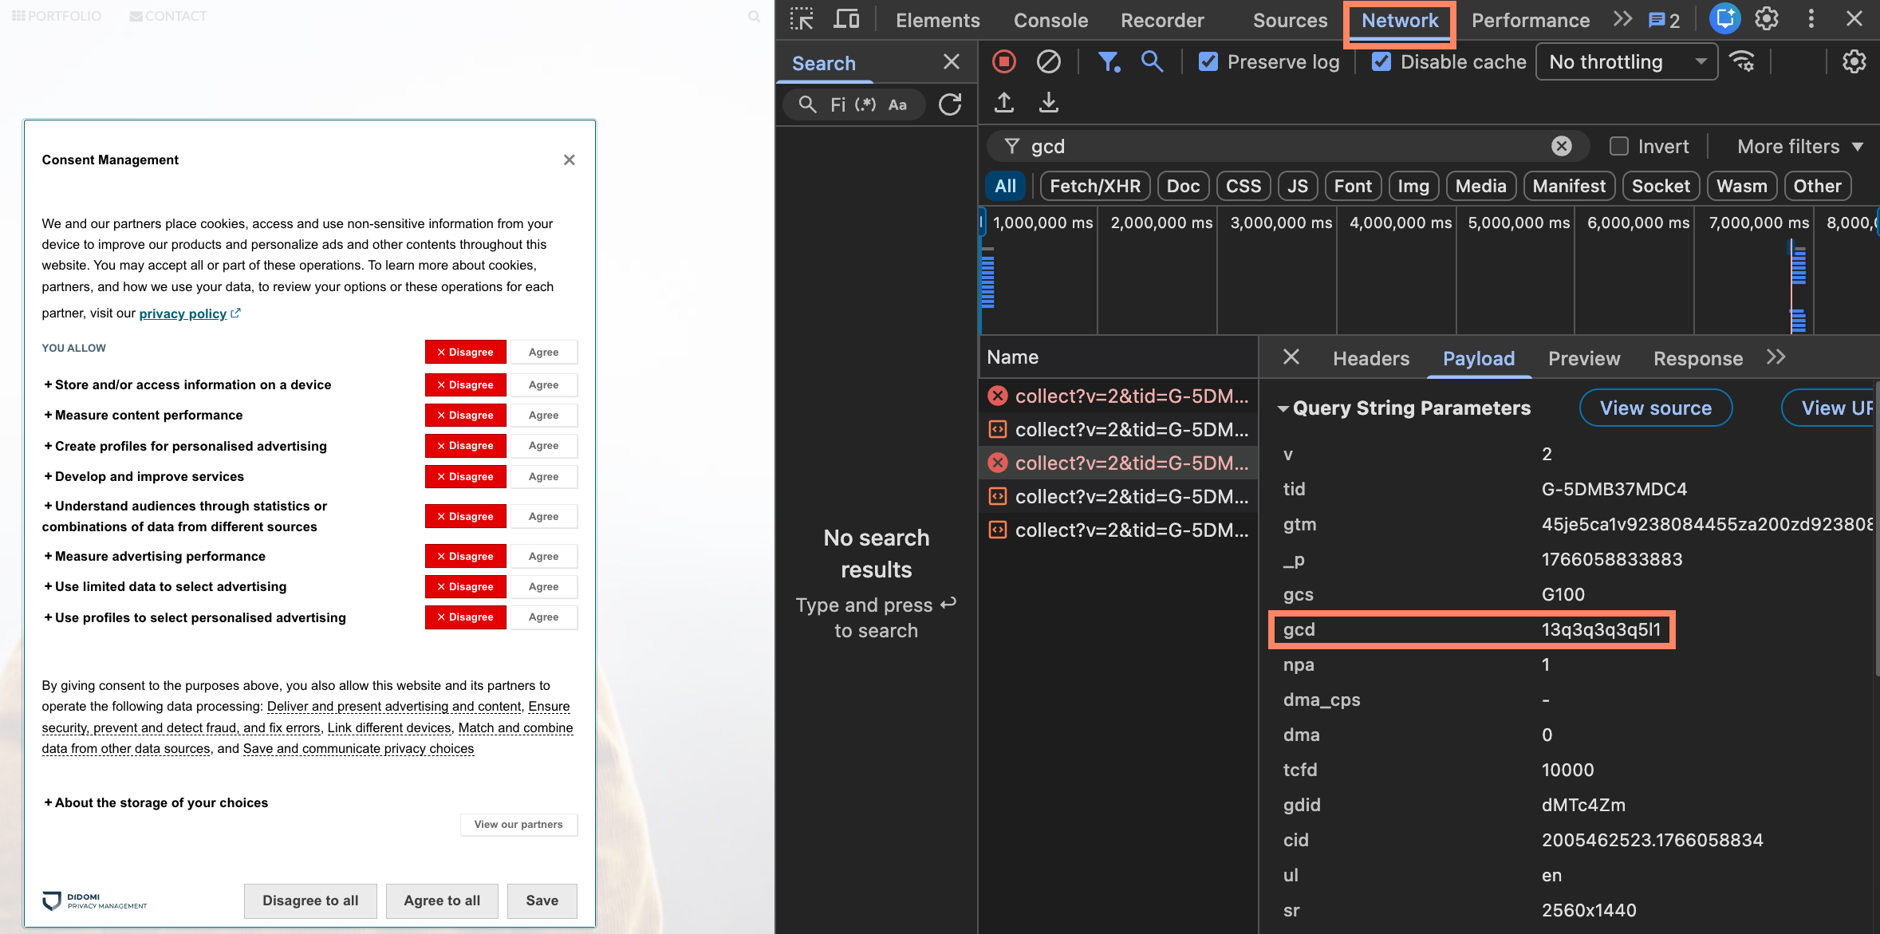Stop recording network log
Viewport: 1880px width, 934px height.
click(x=1004, y=61)
